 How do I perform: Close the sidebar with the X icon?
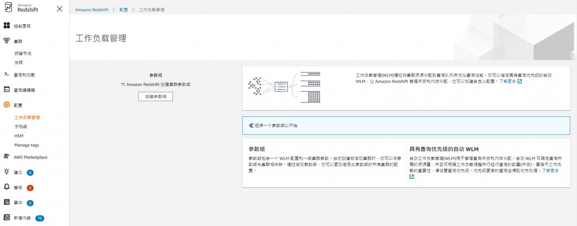[60, 9]
